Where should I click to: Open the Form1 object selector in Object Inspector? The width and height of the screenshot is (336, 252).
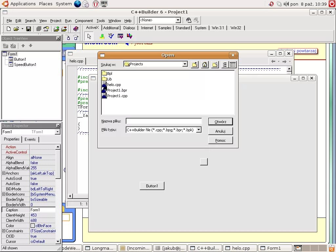click(x=57, y=132)
